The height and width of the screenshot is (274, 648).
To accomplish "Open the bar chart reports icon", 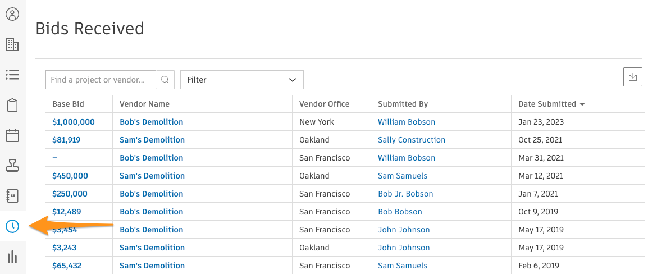I will point(12,257).
